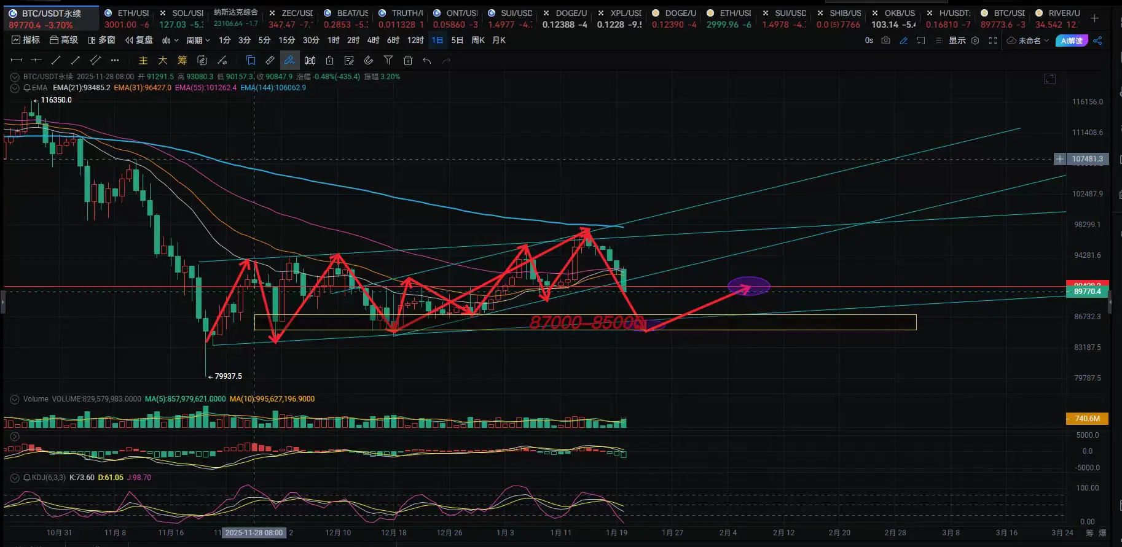Click the 筹 icon at bottom-right corner
The height and width of the screenshot is (547, 1122).
pyautogui.click(x=1090, y=533)
